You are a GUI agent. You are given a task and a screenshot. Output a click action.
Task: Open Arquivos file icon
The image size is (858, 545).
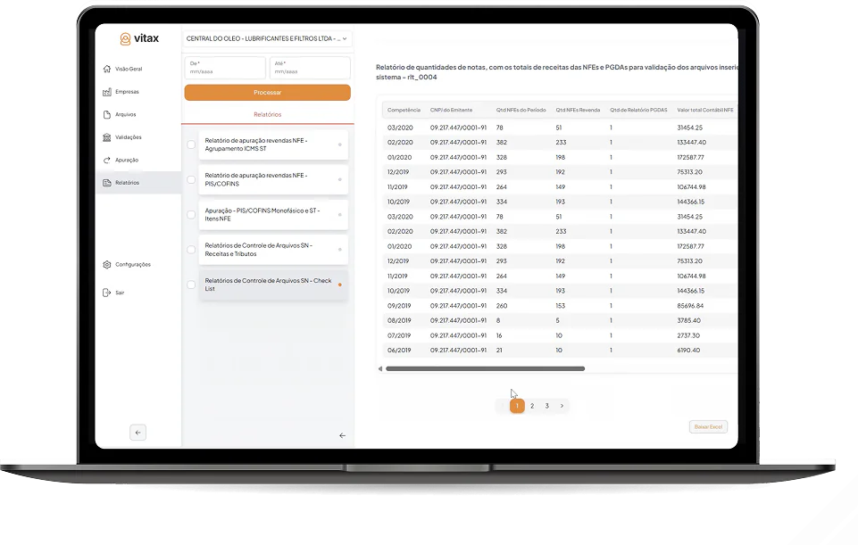pyautogui.click(x=107, y=115)
